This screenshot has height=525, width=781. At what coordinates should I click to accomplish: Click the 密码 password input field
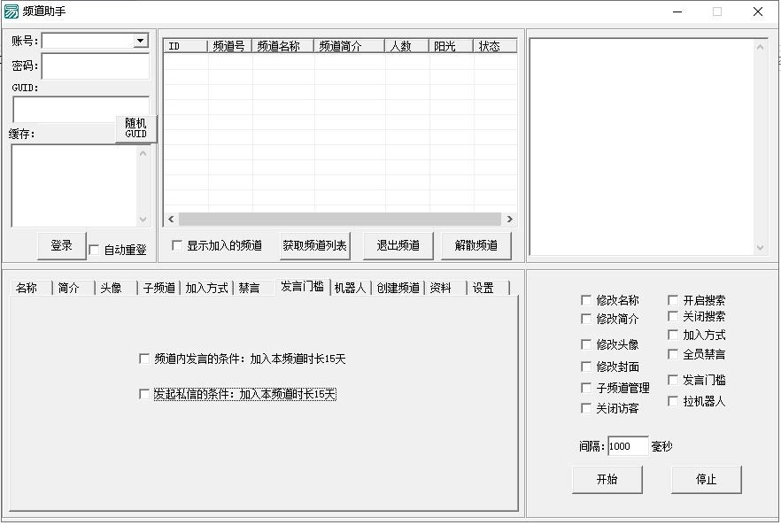tap(95, 66)
